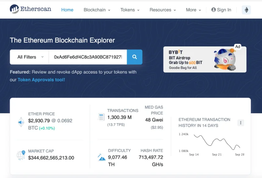Open the Ethereum network diamond icon
The image size is (262, 178).
(246, 10)
